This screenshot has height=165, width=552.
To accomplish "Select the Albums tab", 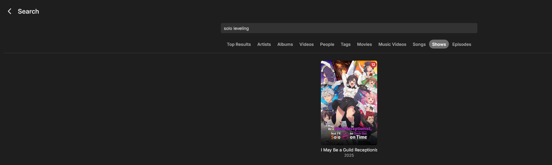I will pyautogui.click(x=285, y=44).
